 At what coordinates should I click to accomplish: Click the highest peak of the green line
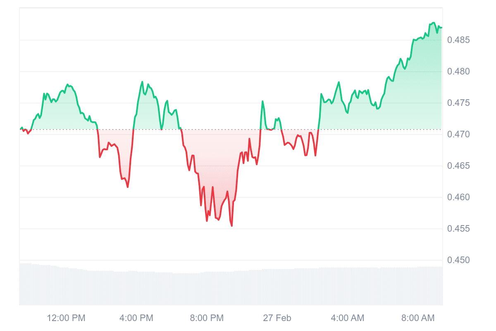coord(433,23)
